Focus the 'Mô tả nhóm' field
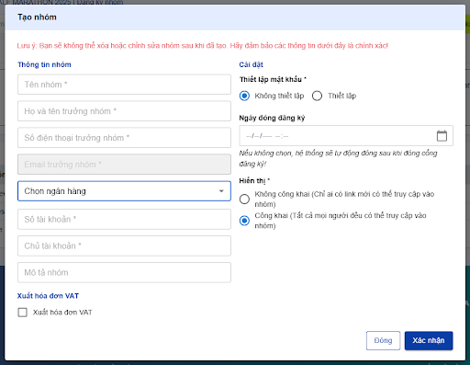The height and width of the screenshot is (365, 470). pos(124,272)
